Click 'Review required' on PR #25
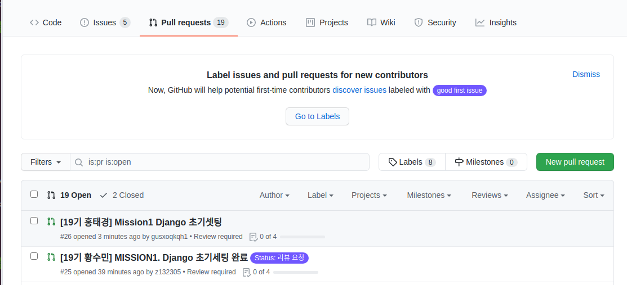Screen dimensions: 627x285 (211, 272)
